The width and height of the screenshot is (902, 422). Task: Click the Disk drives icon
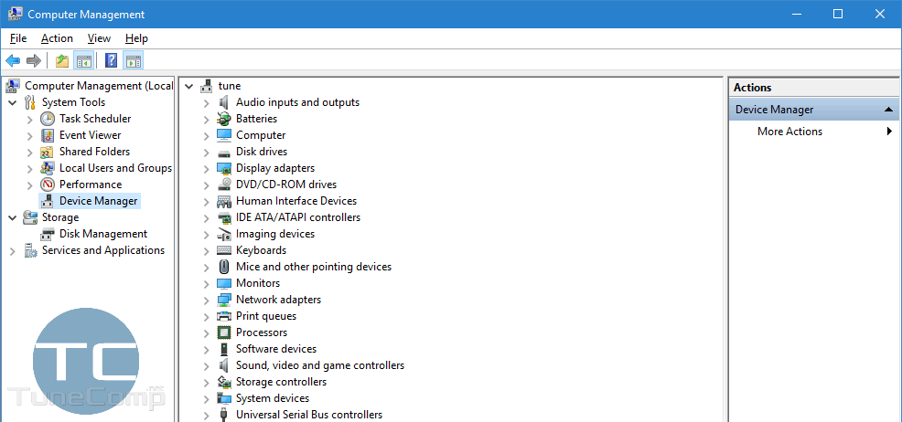[x=224, y=153]
